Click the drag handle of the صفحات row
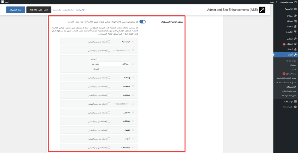The image size is (298, 153). coord(133,86)
